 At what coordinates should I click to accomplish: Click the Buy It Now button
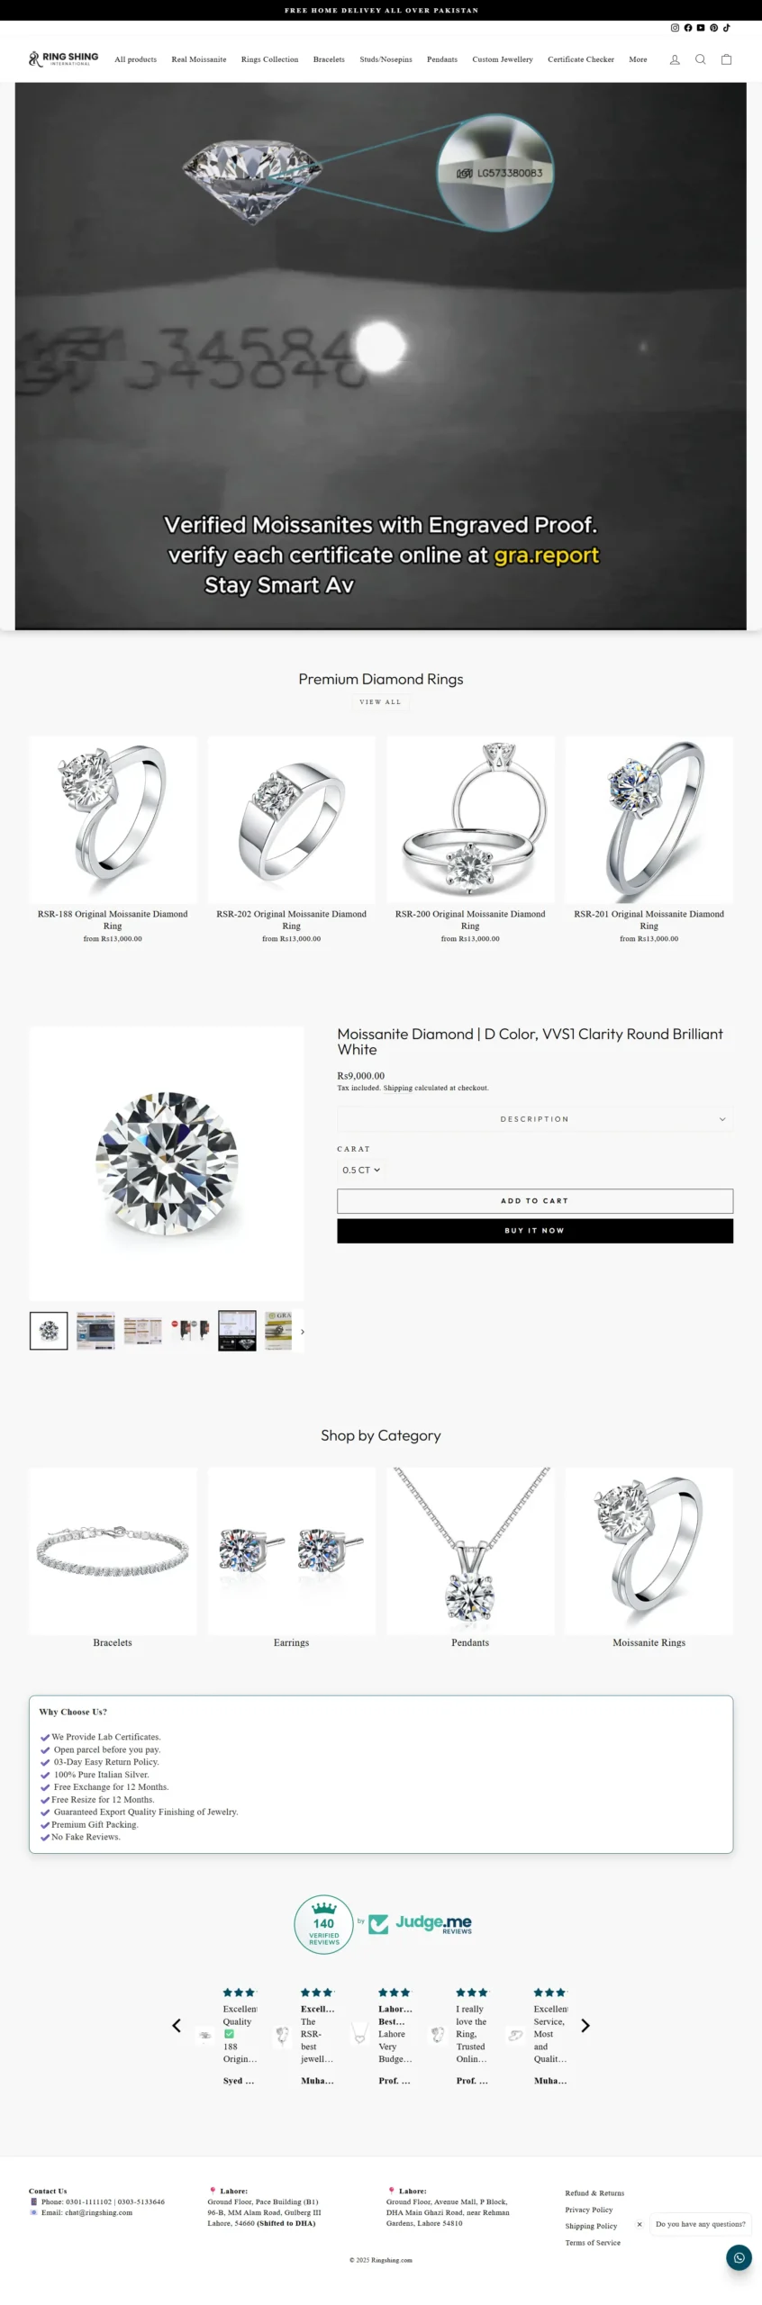coord(535,1231)
